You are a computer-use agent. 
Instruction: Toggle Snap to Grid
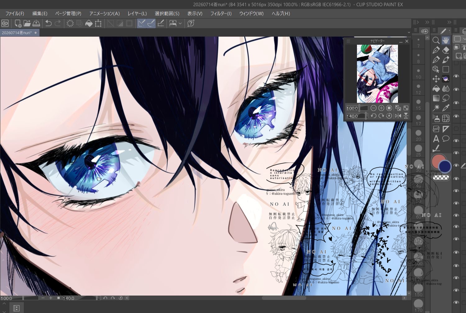tap(161, 23)
